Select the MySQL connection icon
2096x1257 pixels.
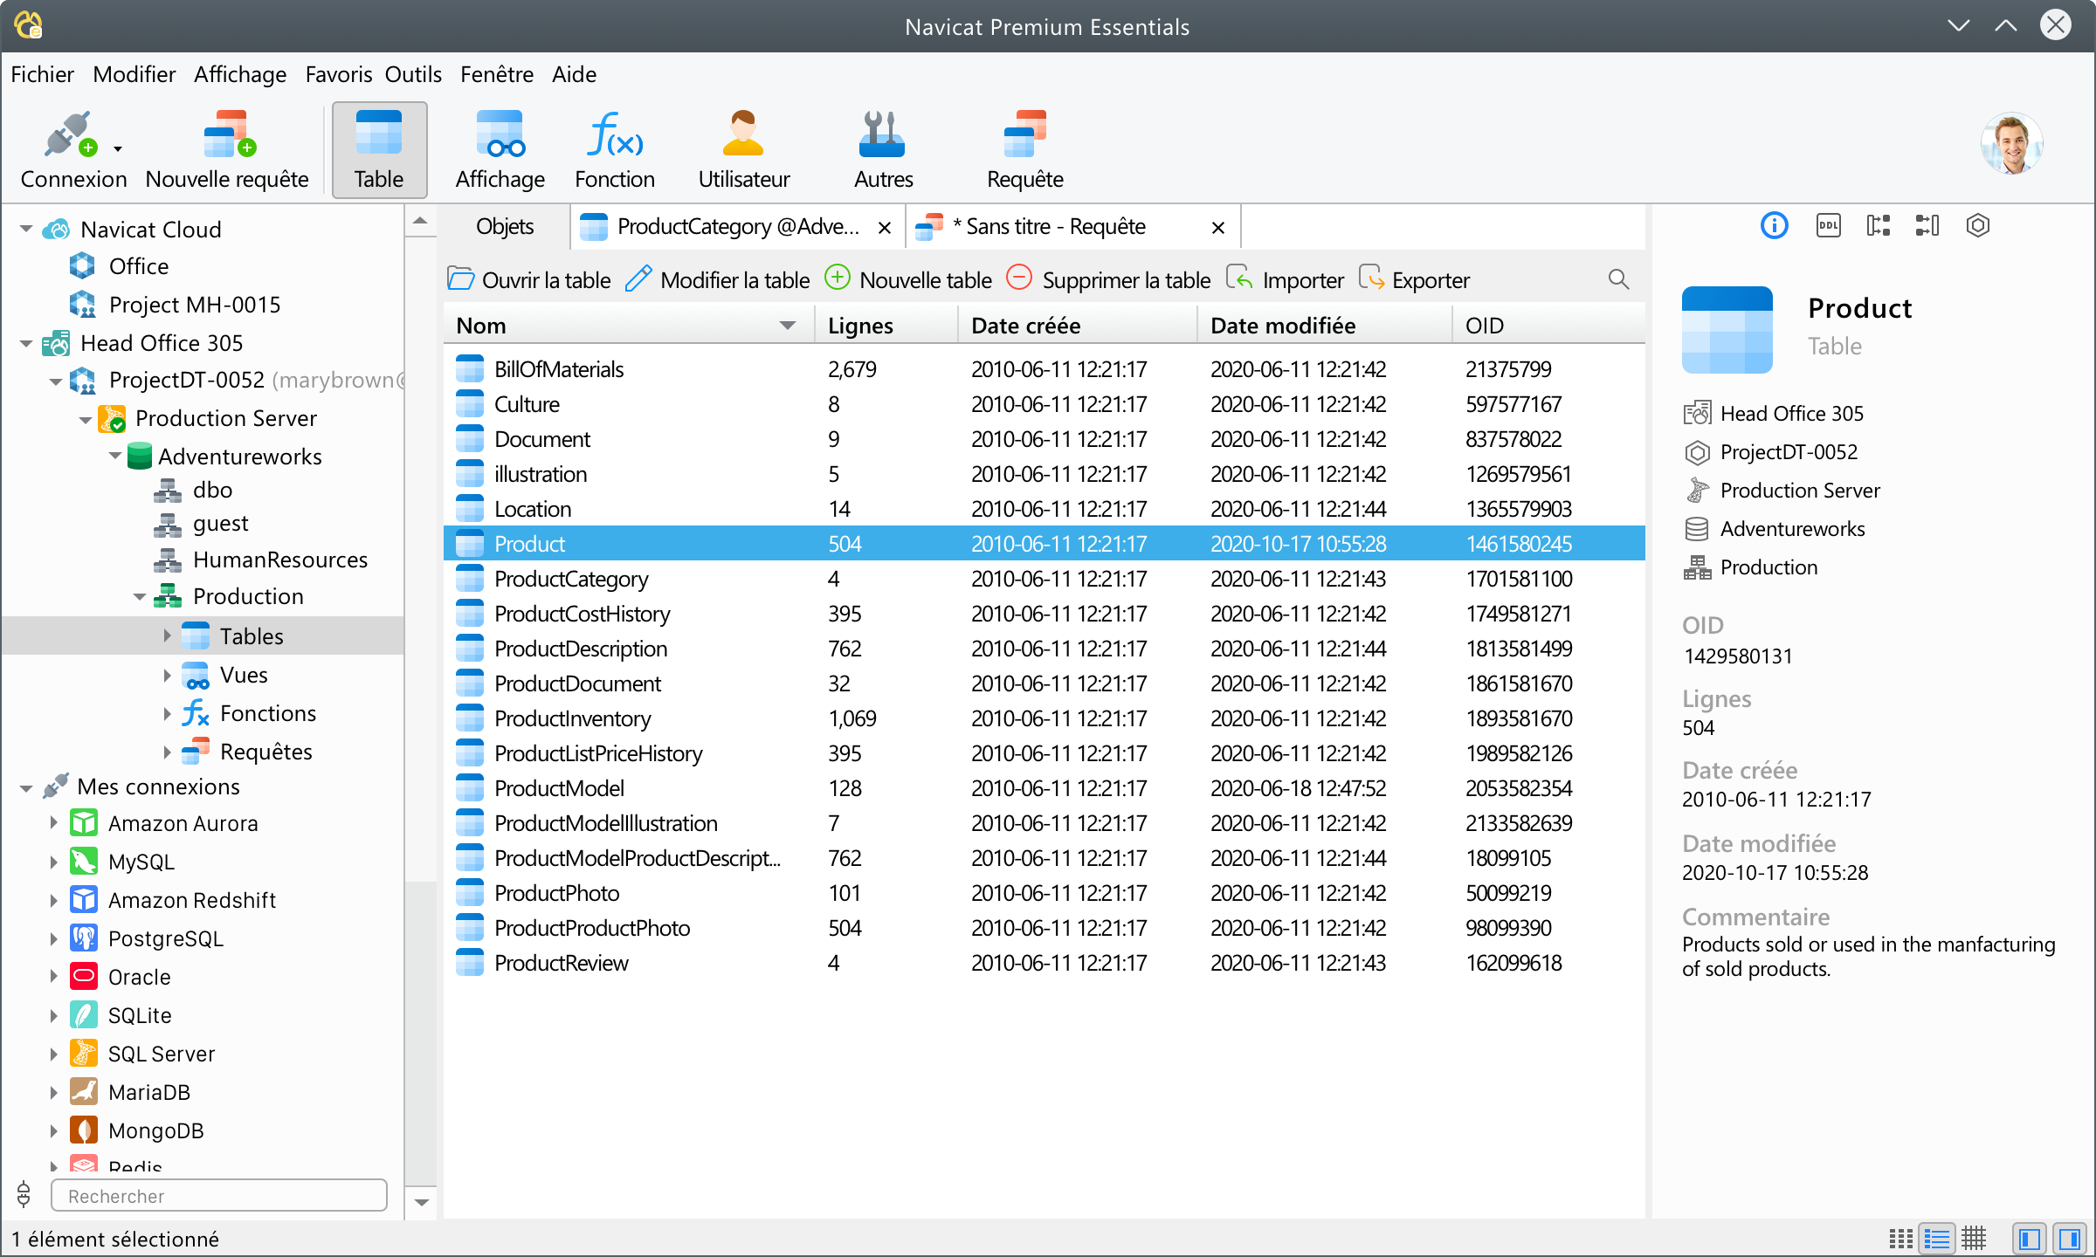point(84,862)
